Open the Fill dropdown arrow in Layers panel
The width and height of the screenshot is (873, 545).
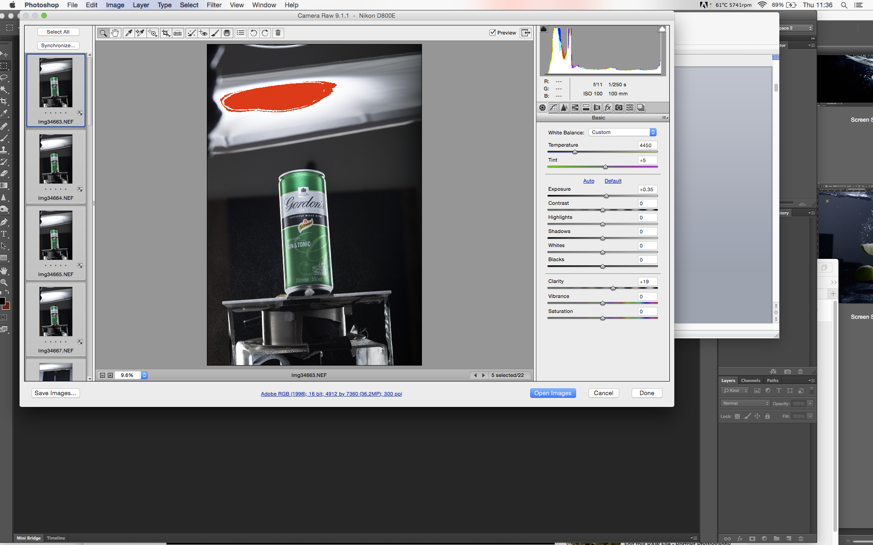tap(810, 416)
